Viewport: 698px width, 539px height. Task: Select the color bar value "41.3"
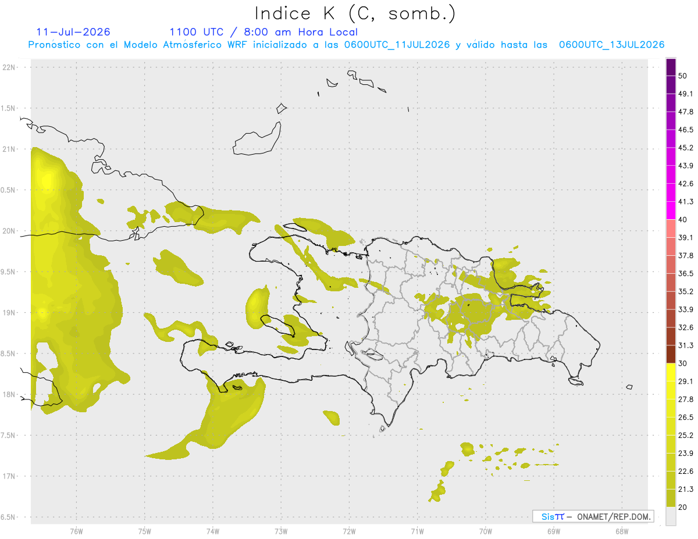(686, 202)
